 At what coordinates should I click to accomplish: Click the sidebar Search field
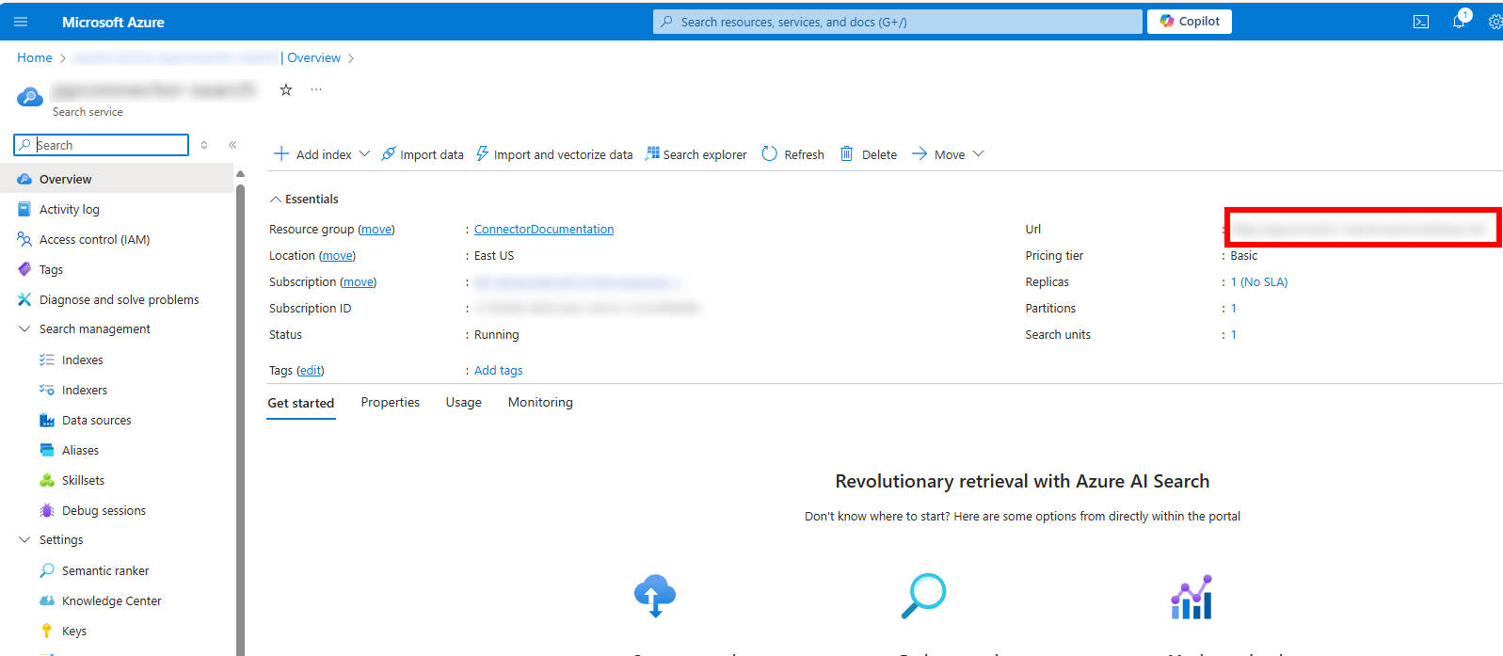coord(102,145)
